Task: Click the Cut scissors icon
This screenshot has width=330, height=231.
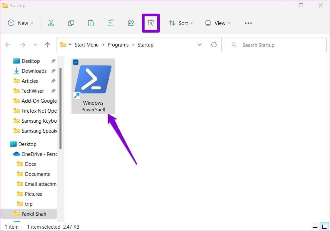Action: pyautogui.click(x=51, y=23)
